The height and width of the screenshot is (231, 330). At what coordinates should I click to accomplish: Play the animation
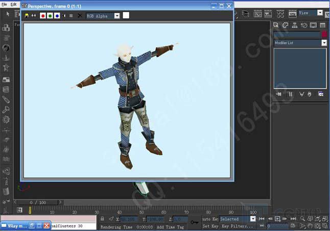(x=277, y=219)
